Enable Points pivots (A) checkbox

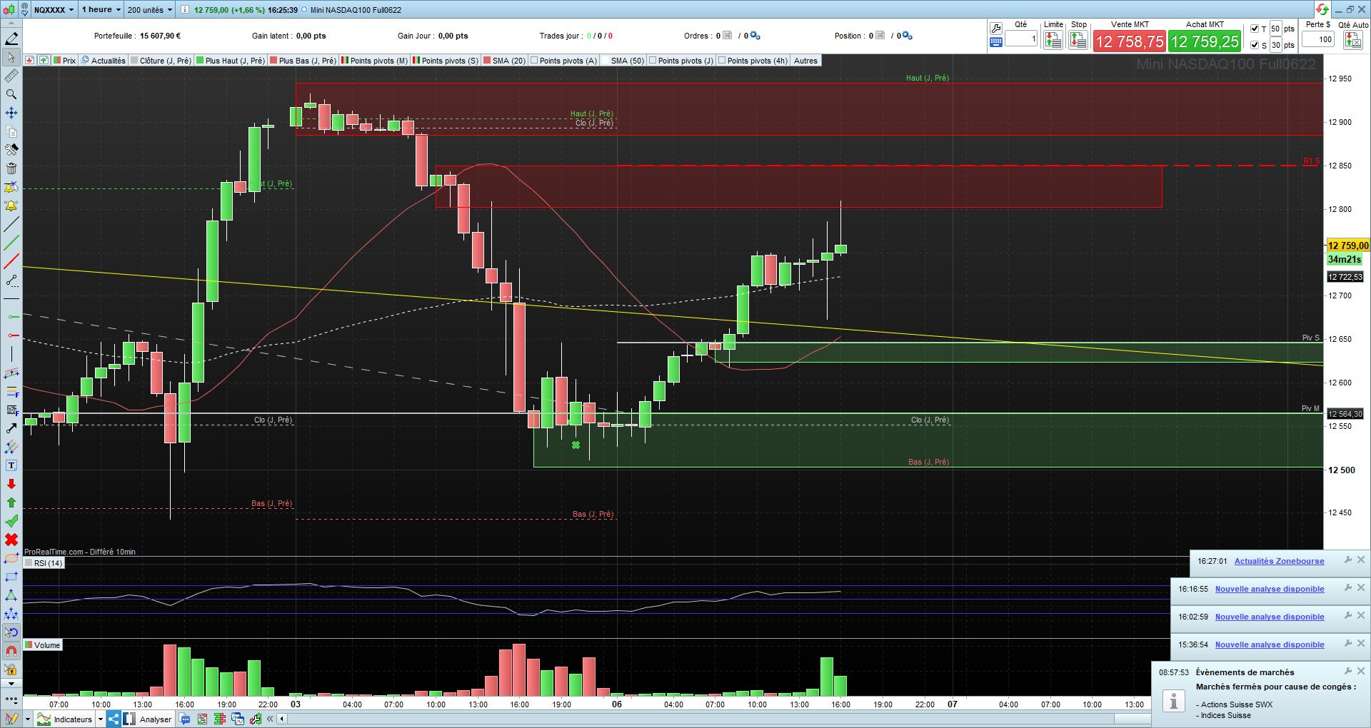(534, 61)
